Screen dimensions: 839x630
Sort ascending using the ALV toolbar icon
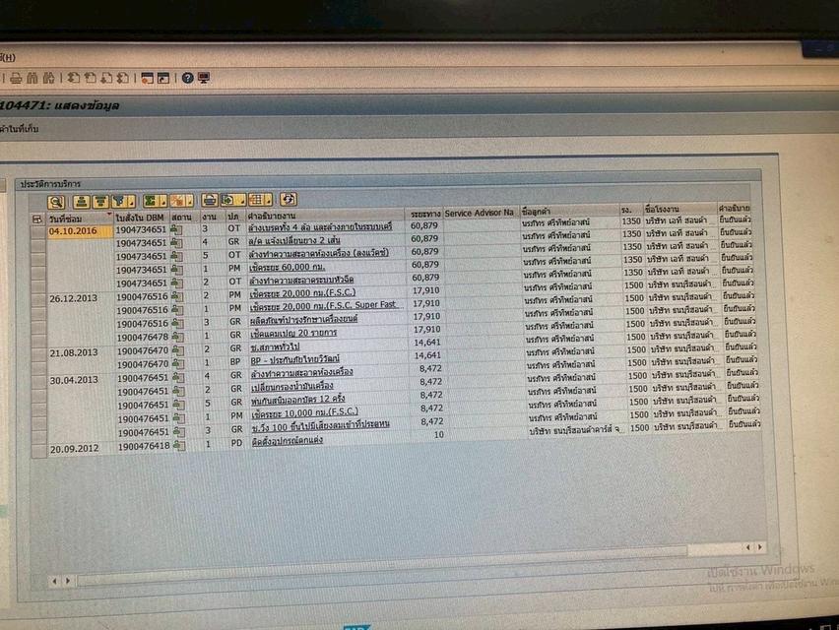(x=82, y=200)
